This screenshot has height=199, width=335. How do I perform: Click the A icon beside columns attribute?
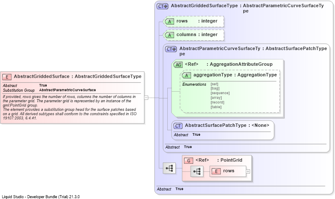(x=169, y=35)
